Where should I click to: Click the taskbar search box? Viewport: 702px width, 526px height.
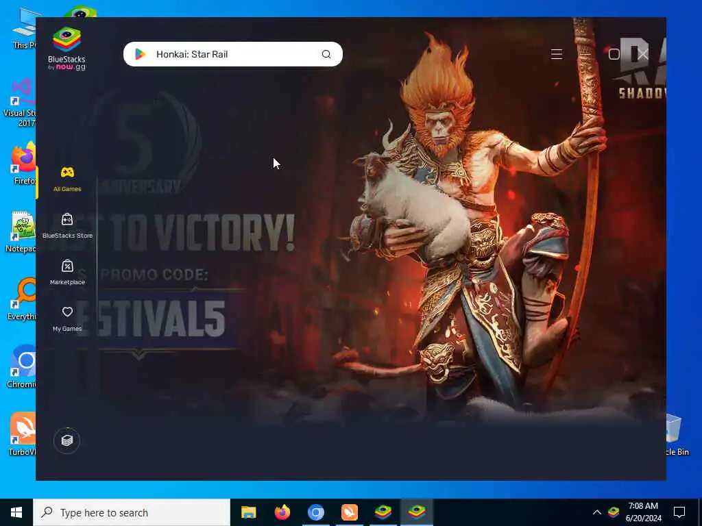click(132, 512)
